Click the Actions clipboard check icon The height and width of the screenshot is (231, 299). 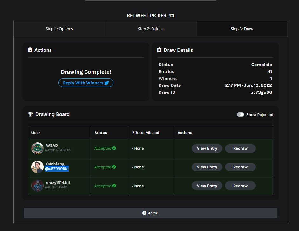pyautogui.click(x=30, y=50)
